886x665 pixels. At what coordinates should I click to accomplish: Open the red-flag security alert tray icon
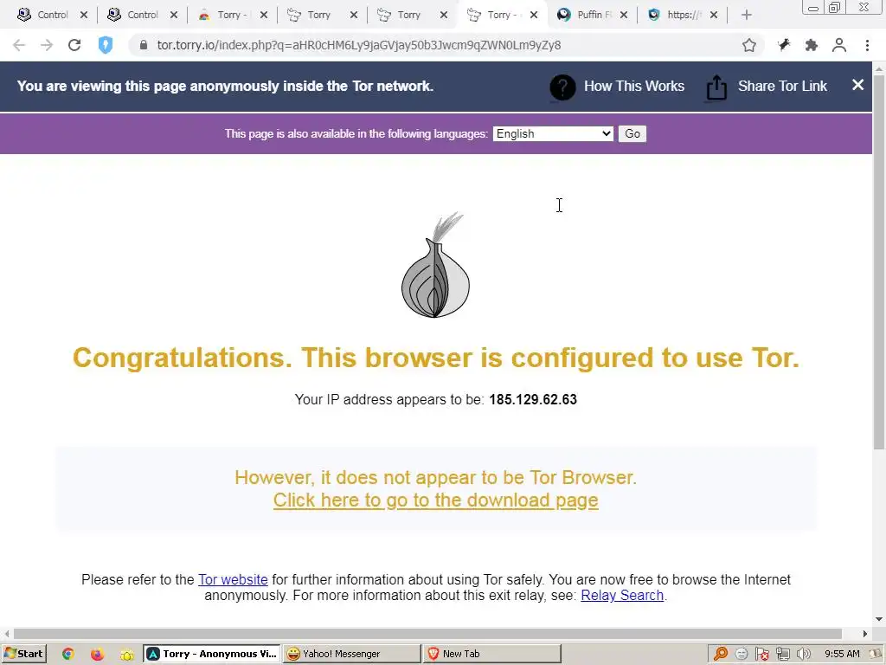click(761, 655)
